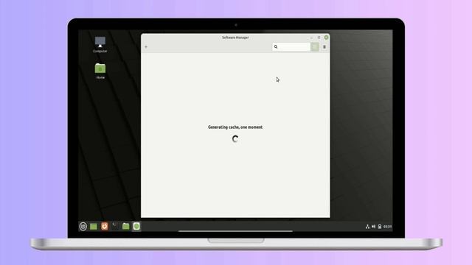472x265 pixels.
Task: Maximize the Software Manager window
Action: [x=319, y=38]
